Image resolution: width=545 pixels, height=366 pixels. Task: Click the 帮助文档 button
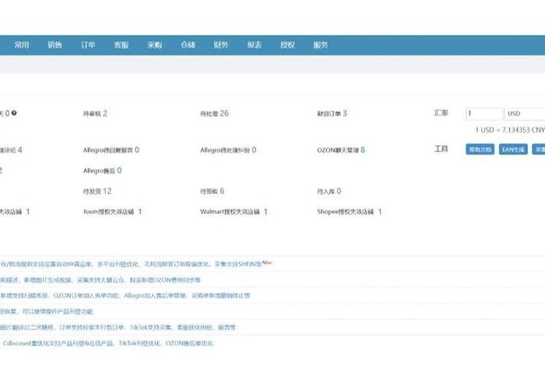point(479,150)
